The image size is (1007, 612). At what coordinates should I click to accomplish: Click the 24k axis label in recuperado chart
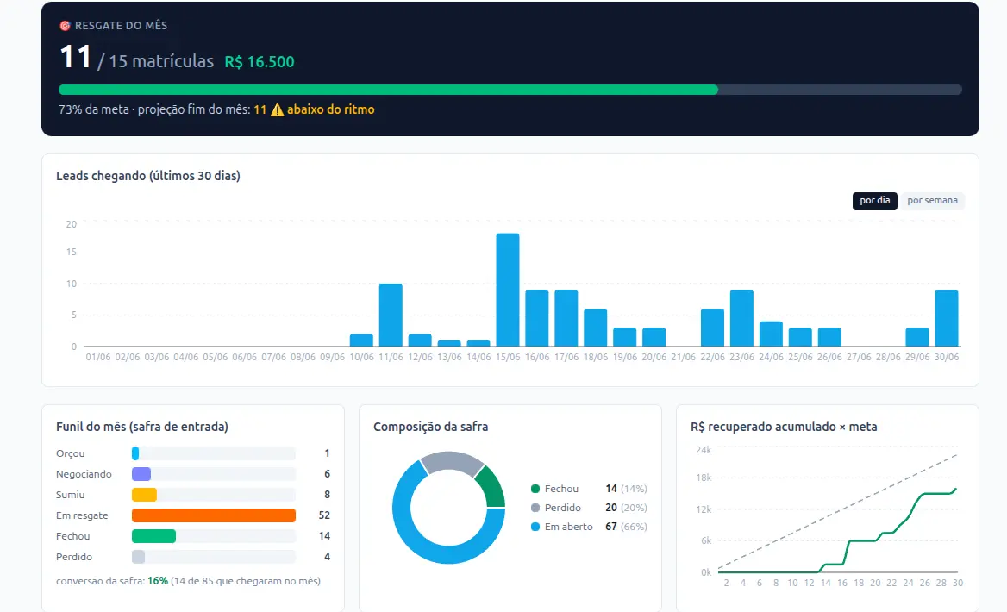point(704,450)
